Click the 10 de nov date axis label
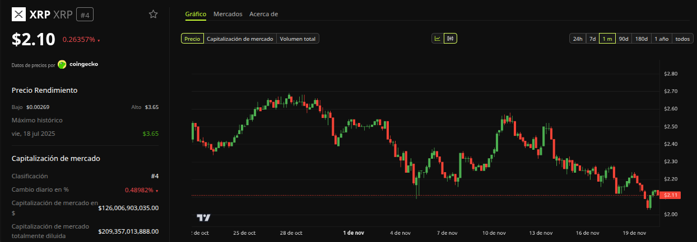Viewport: 697px width, 242px height. [x=494, y=232]
